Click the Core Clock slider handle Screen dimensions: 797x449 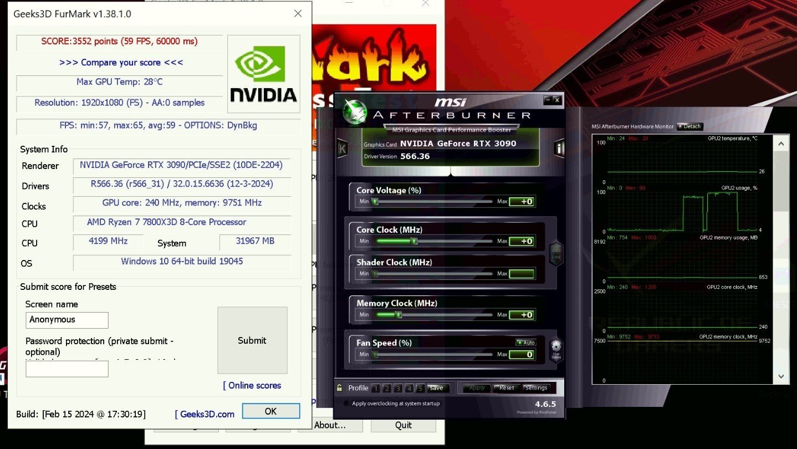(x=413, y=241)
